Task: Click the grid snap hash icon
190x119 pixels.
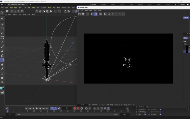Action: click(73, 11)
